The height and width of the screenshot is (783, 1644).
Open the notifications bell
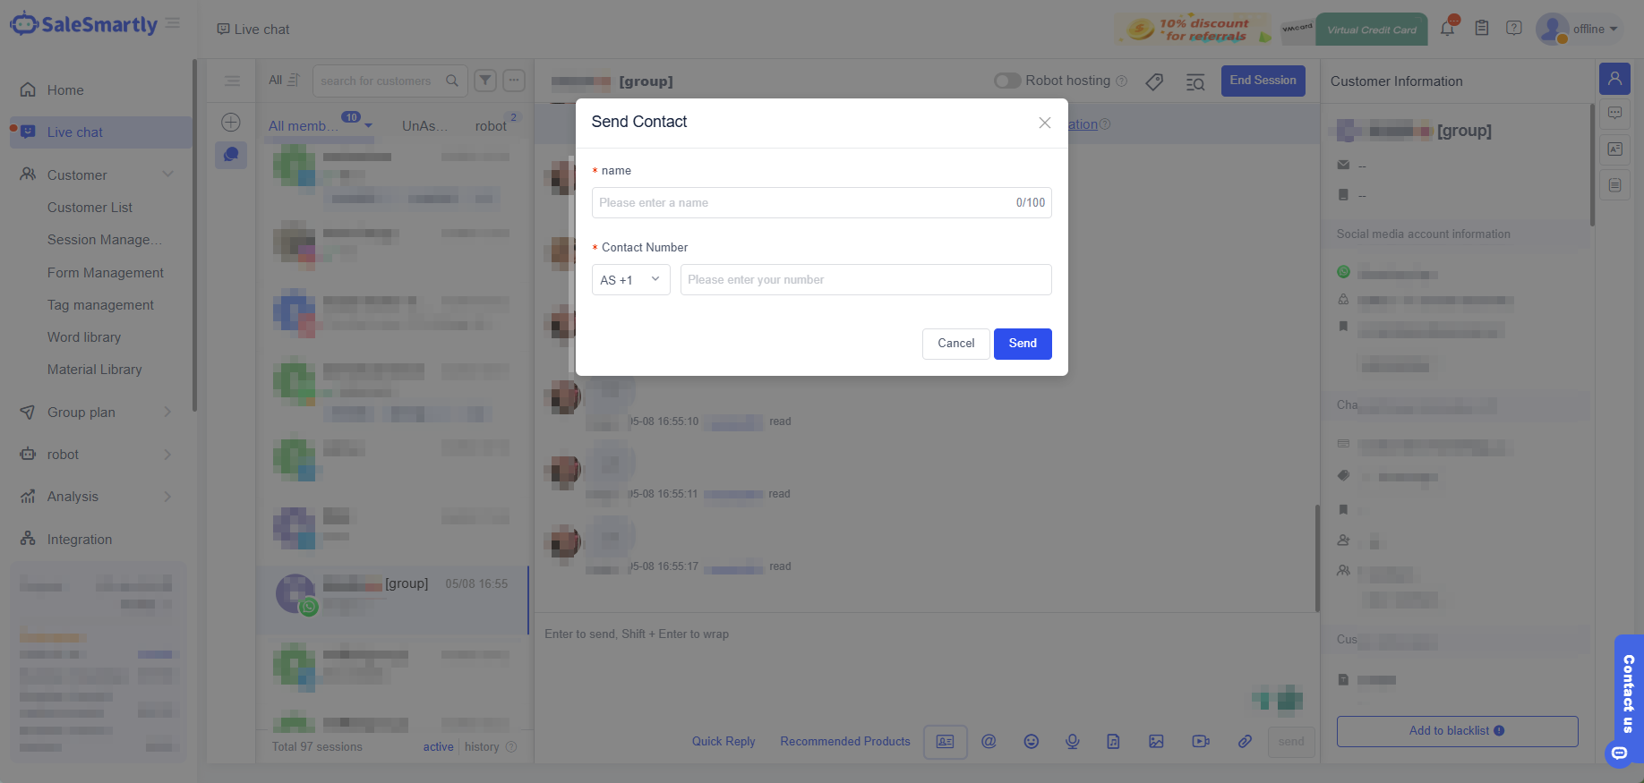click(1447, 29)
